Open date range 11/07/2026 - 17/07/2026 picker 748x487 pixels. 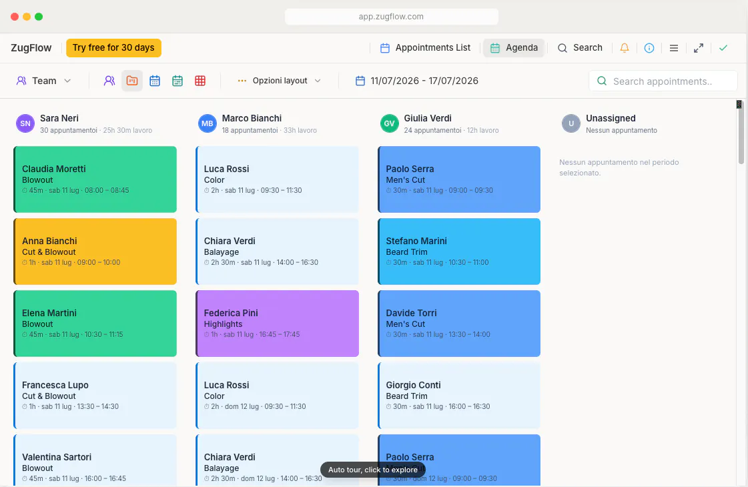(x=417, y=81)
